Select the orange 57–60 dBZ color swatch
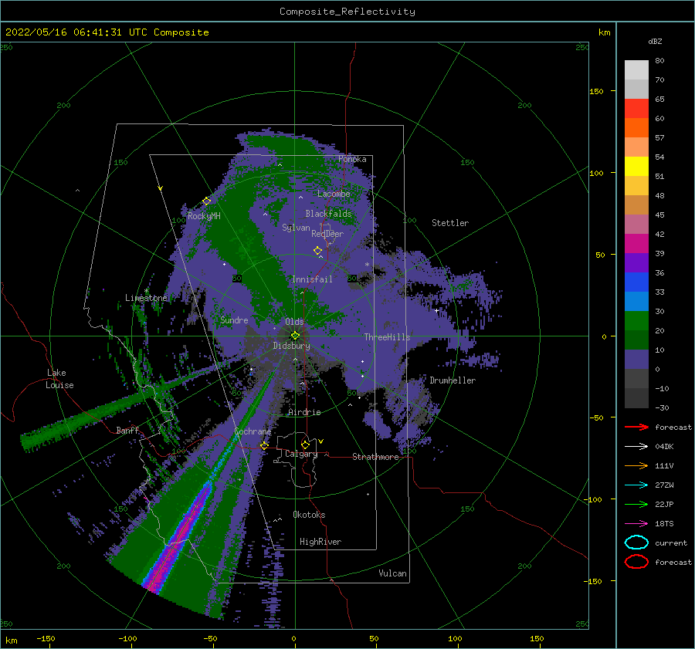Viewport: 695px width, 649px height. (636, 128)
